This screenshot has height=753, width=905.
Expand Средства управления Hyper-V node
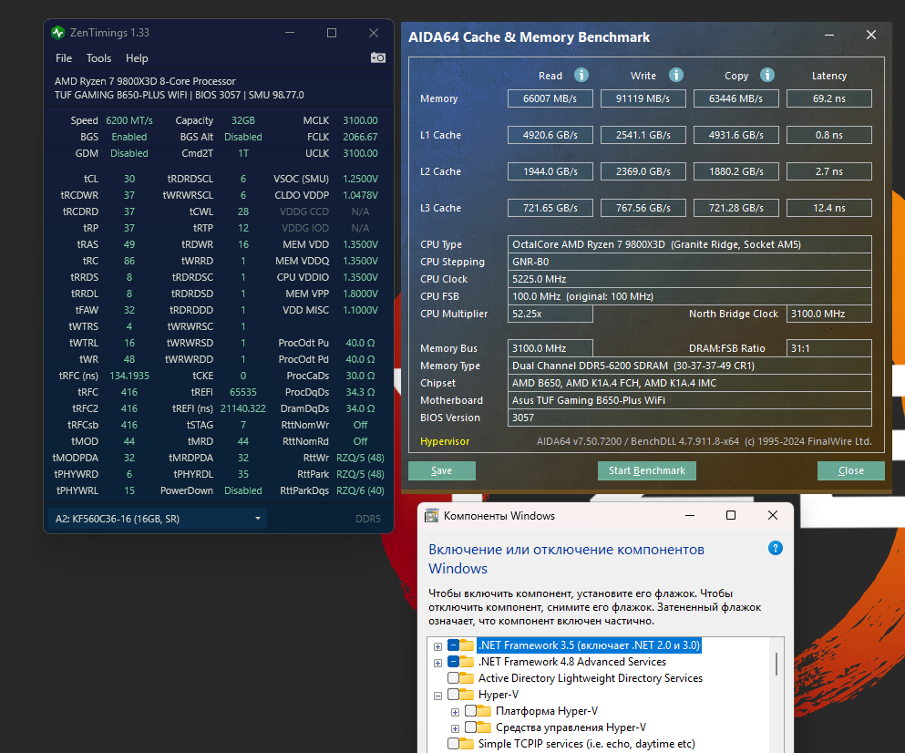(455, 728)
